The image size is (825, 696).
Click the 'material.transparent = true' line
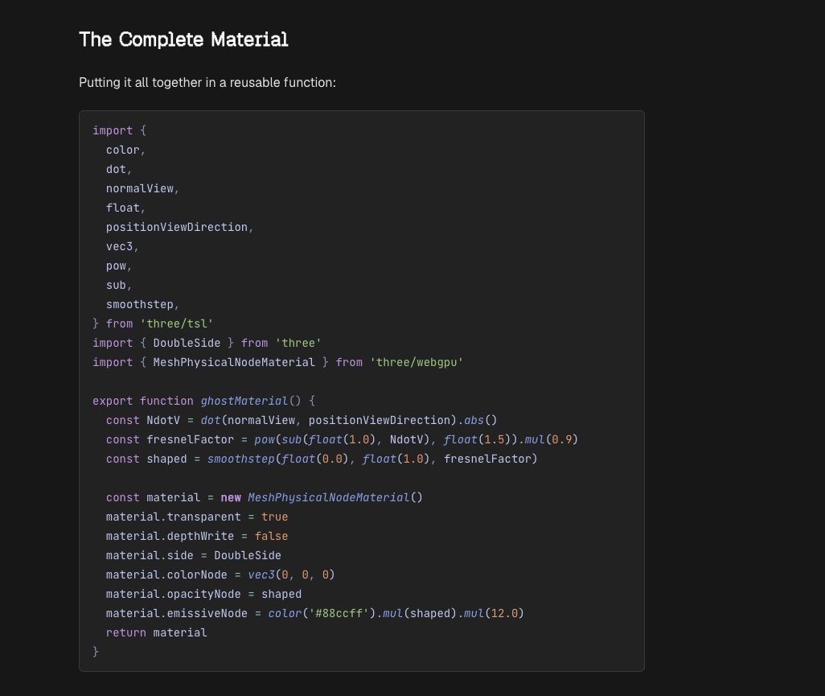point(197,517)
